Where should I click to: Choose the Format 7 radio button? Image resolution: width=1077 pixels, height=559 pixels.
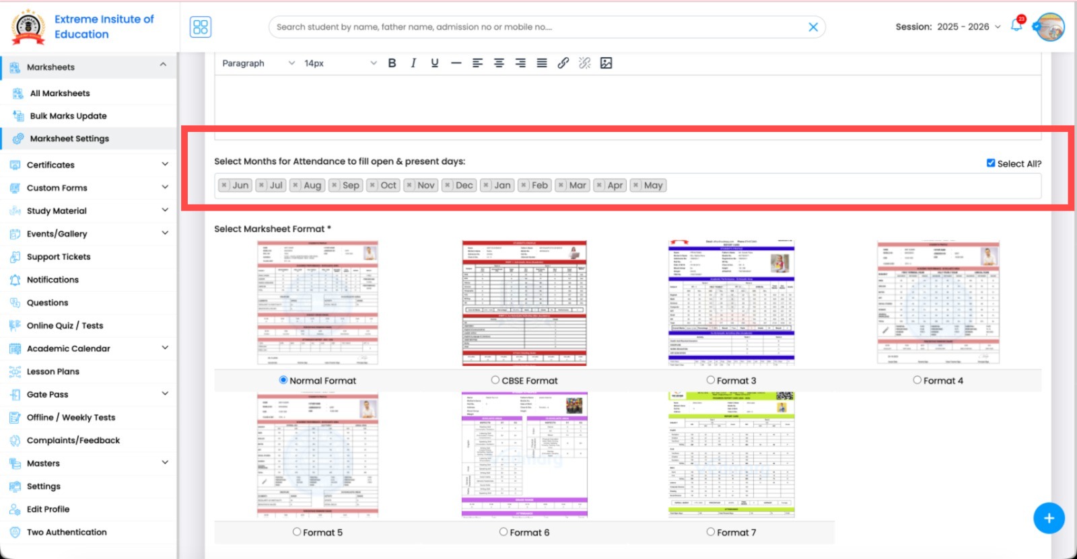[x=710, y=531]
